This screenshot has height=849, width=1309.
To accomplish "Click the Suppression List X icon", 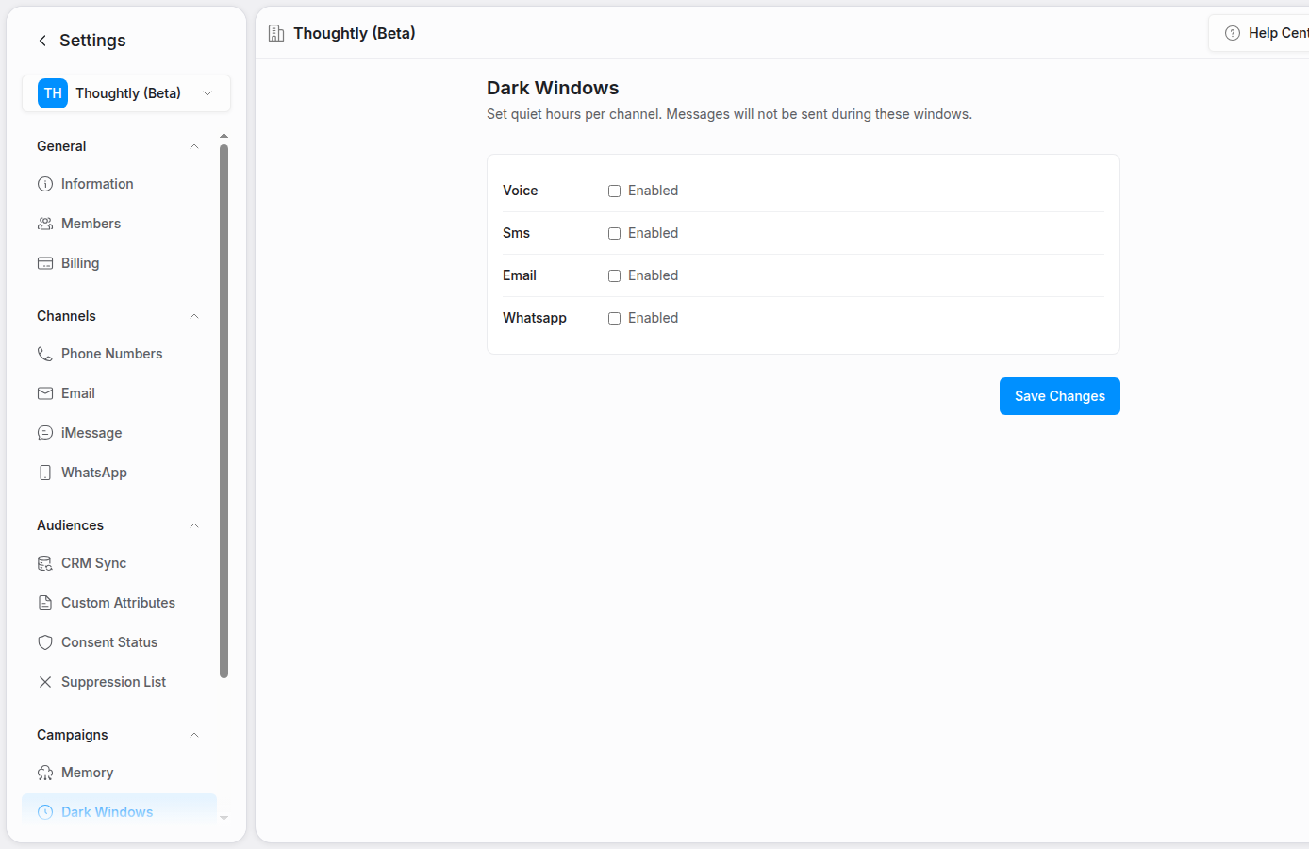I will pyautogui.click(x=45, y=682).
